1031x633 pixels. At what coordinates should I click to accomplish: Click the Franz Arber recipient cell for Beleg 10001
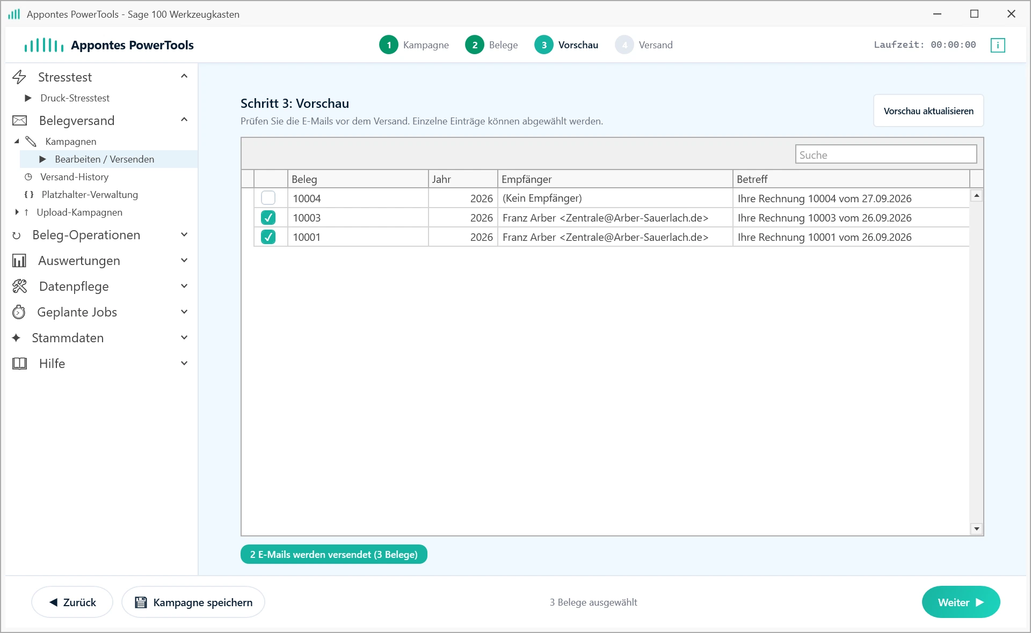615,237
